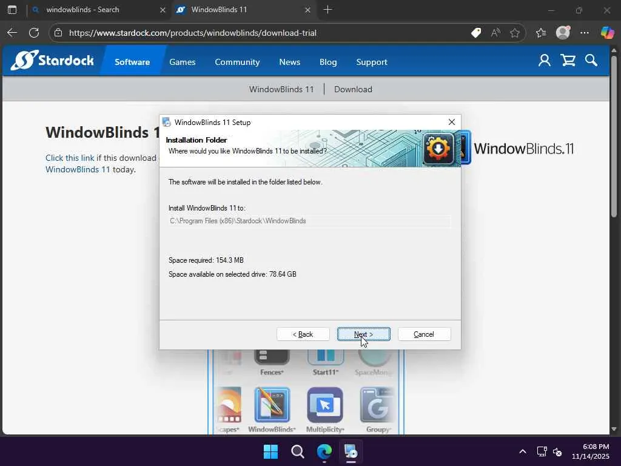Open the favorites list icon
Screen dimensions: 621x466
pos(541,33)
